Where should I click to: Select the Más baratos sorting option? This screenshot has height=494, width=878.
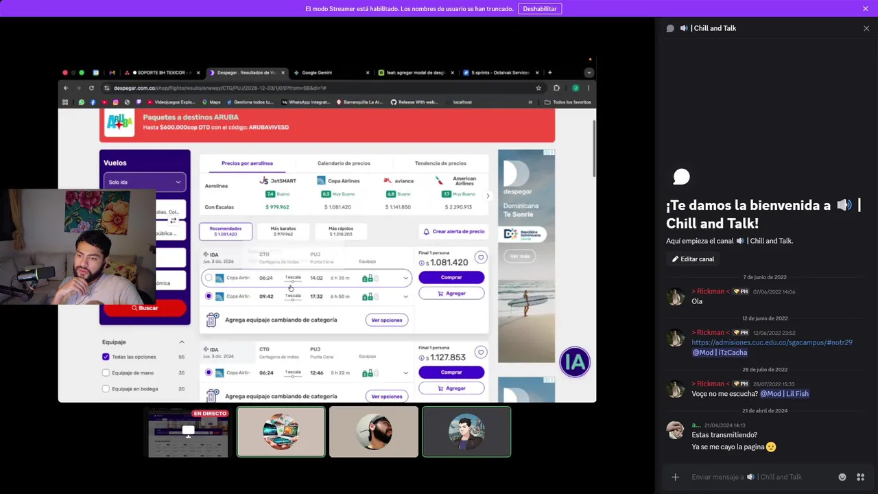[283, 231]
